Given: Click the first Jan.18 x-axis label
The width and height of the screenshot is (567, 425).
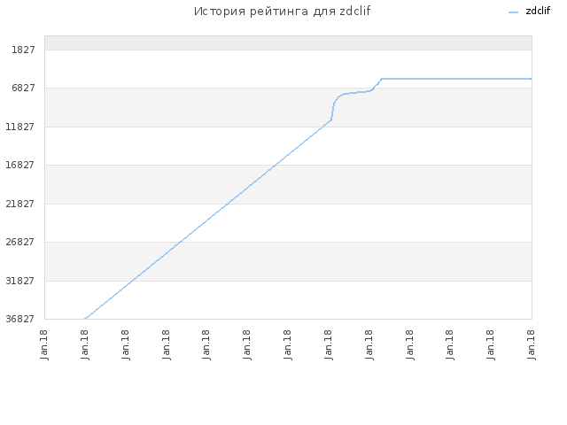Looking at the screenshot, I should point(44,344).
